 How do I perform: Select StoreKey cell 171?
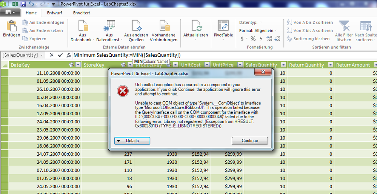pos(108,163)
